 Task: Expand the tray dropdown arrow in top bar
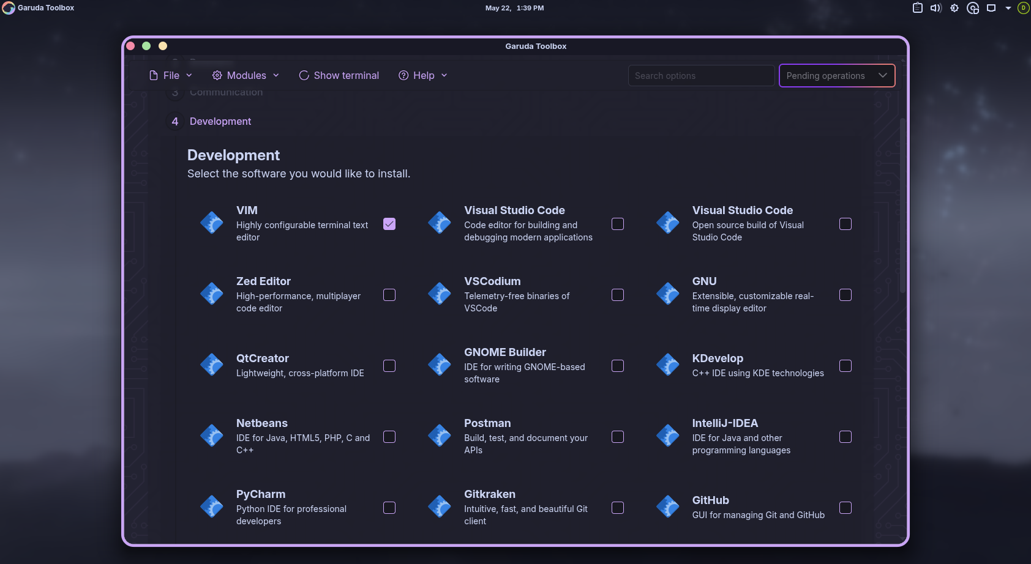[x=1008, y=9]
